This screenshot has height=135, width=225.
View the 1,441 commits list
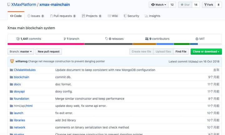[29, 39]
